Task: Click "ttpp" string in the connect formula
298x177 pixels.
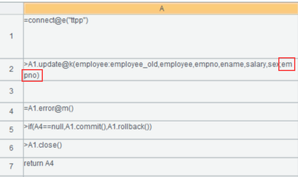Action: tap(78, 20)
